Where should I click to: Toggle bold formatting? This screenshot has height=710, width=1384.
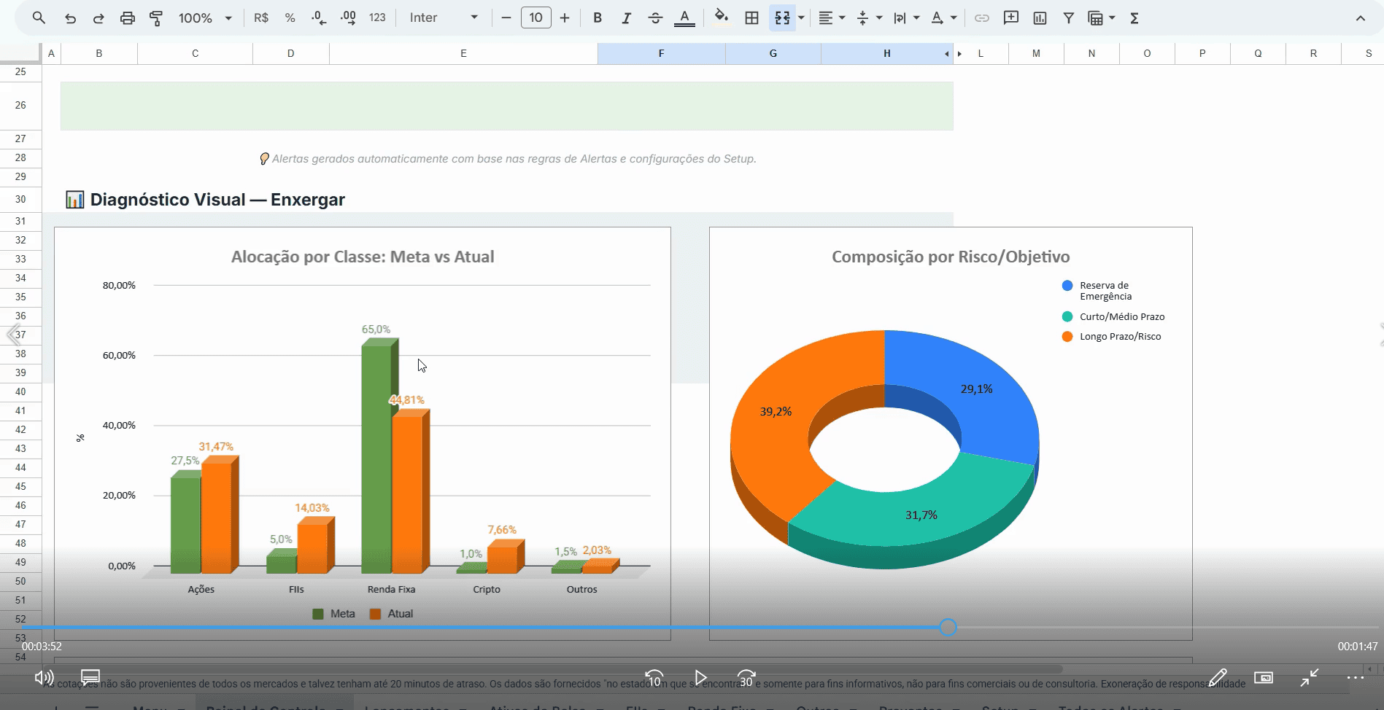[x=598, y=18]
